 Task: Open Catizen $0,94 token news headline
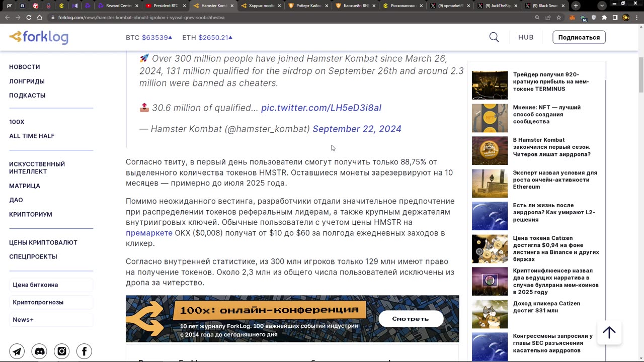pyautogui.click(x=556, y=248)
